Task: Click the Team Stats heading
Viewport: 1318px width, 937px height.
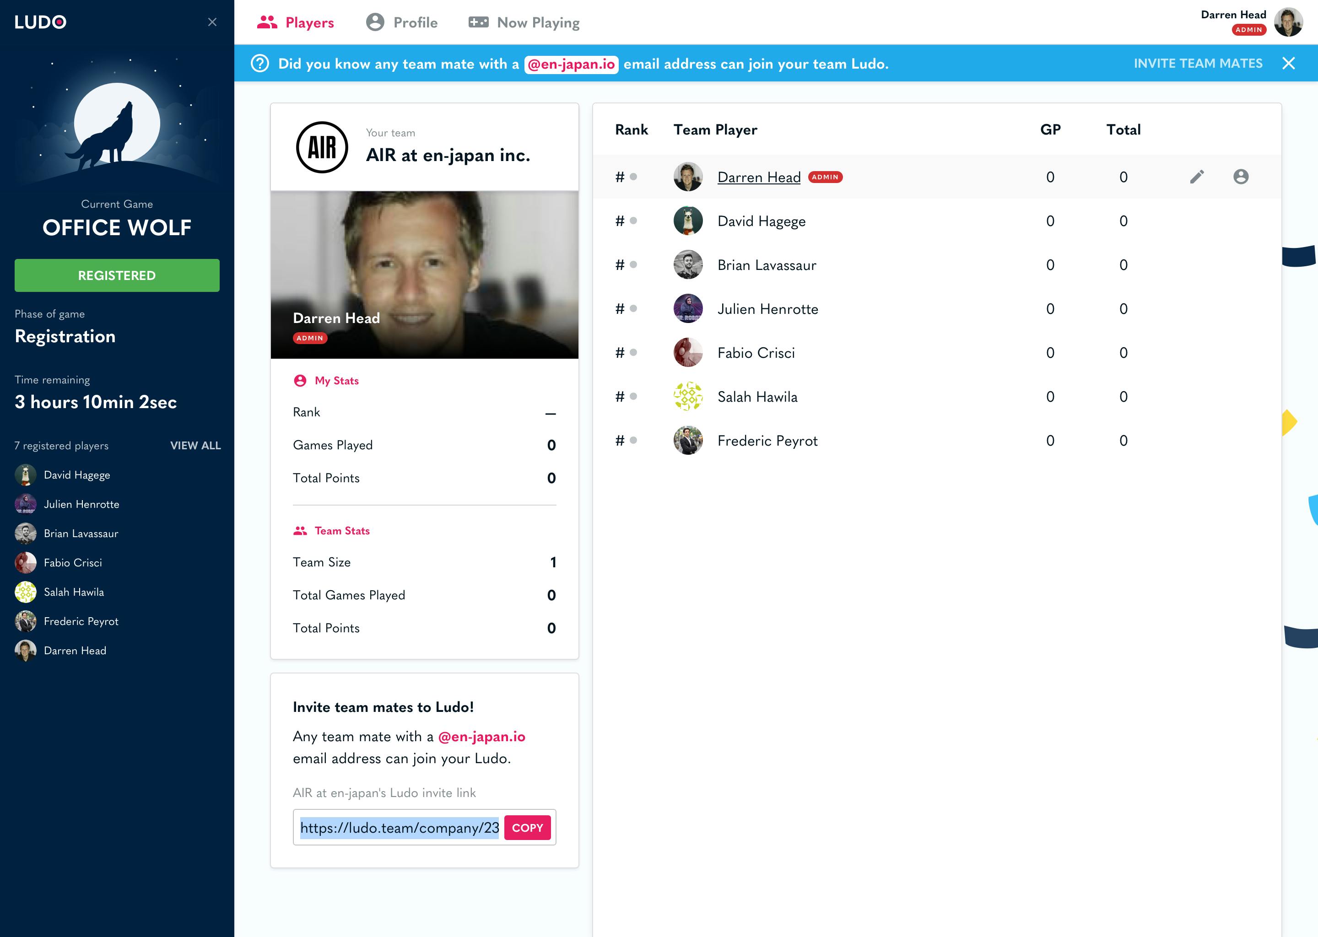Action: coord(342,531)
